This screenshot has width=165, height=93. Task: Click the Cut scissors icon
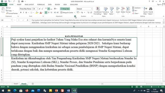click(x=7, y=8)
